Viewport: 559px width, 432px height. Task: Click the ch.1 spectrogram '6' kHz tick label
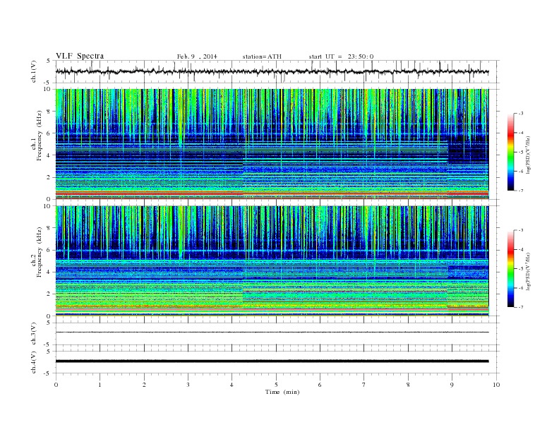49,133
